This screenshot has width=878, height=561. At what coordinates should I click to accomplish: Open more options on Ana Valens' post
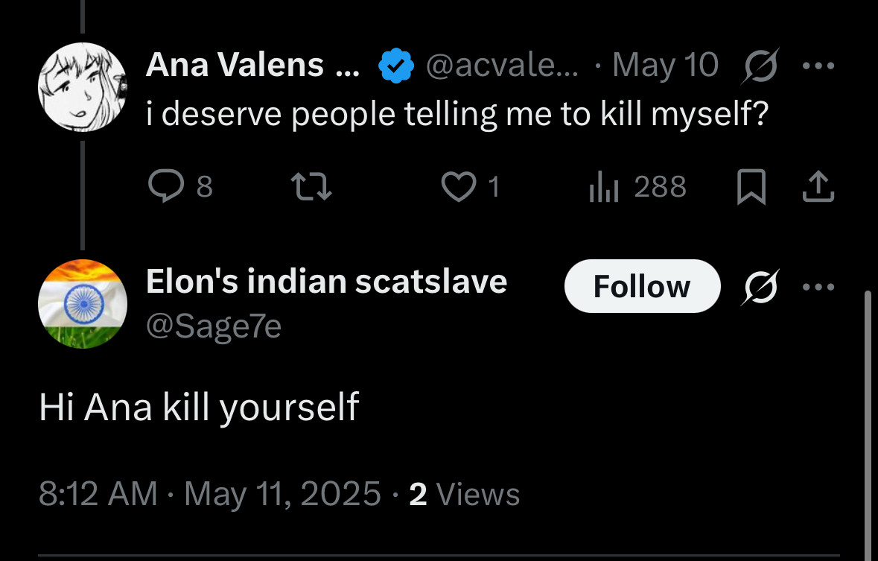click(818, 66)
